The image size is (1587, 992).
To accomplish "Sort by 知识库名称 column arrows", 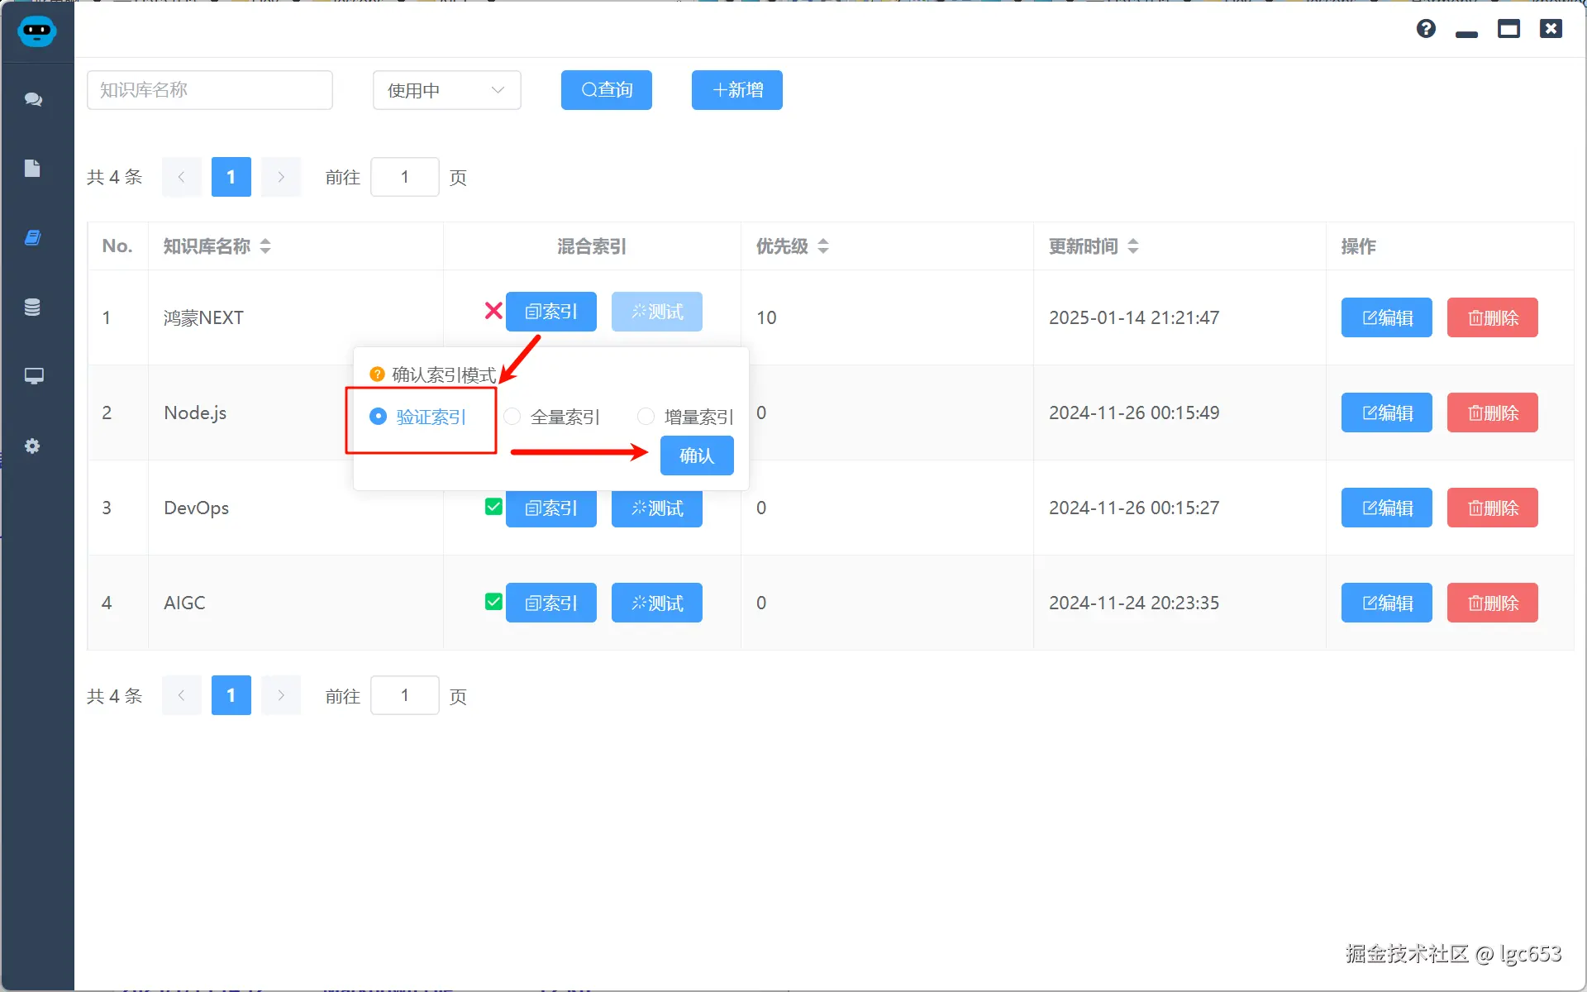I will [x=265, y=246].
